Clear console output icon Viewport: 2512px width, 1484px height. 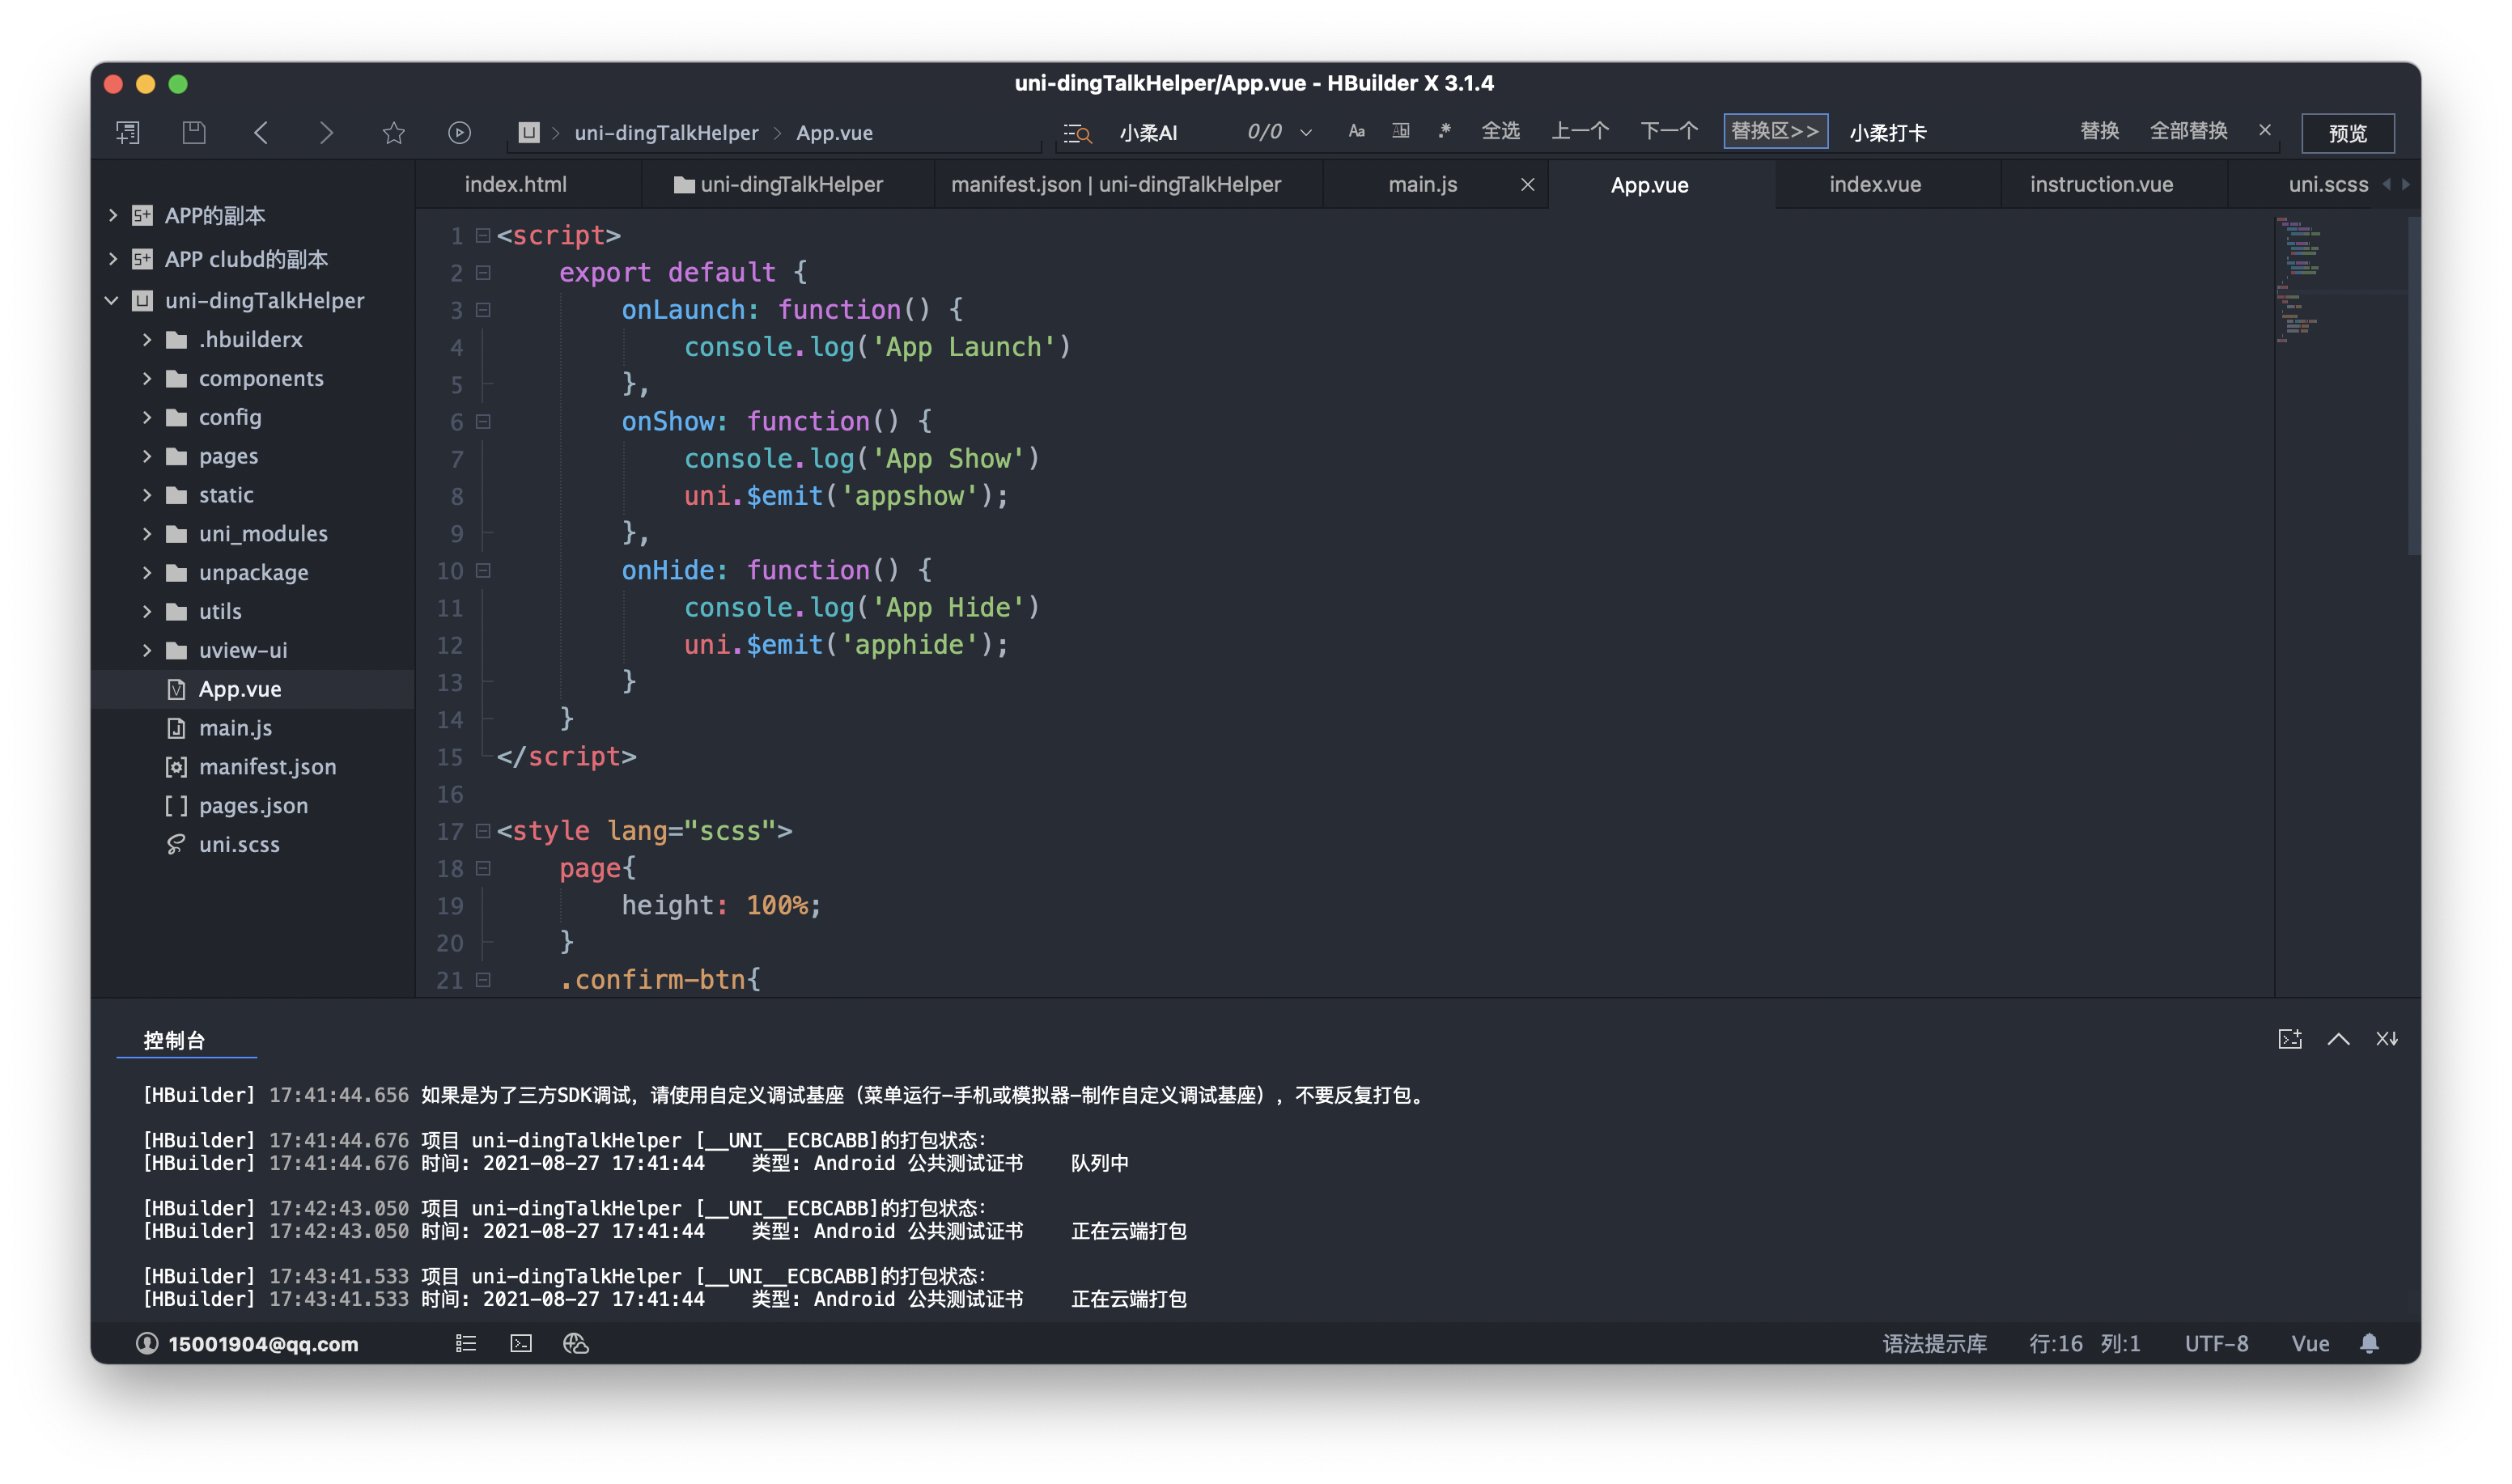(x=2387, y=1039)
